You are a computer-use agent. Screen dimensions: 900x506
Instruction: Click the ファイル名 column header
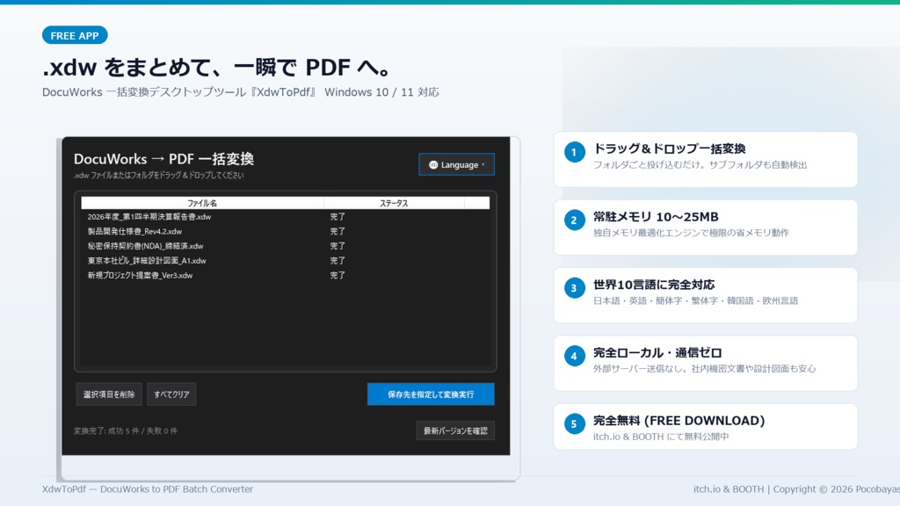tap(202, 203)
